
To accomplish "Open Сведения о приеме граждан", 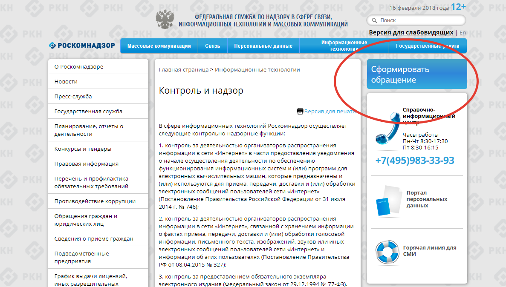I will click(98, 238).
